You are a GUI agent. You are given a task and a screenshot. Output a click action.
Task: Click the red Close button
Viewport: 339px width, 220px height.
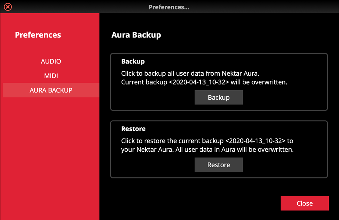tap(305, 203)
